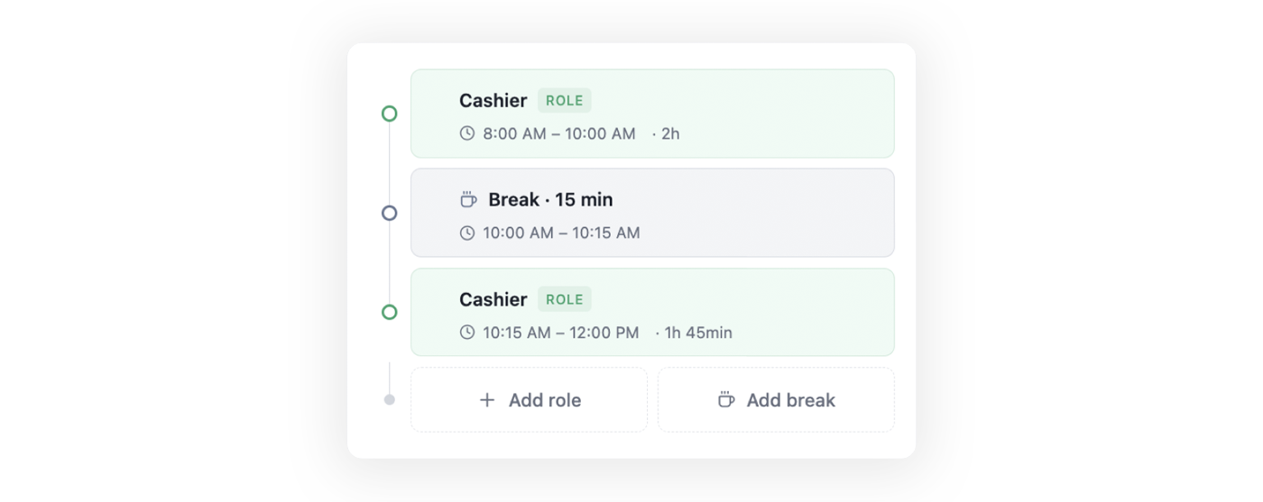The height and width of the screenshot is (502, 1263).
Task: Click the ROLE badge on second Cashier
Action: point(565,299)
